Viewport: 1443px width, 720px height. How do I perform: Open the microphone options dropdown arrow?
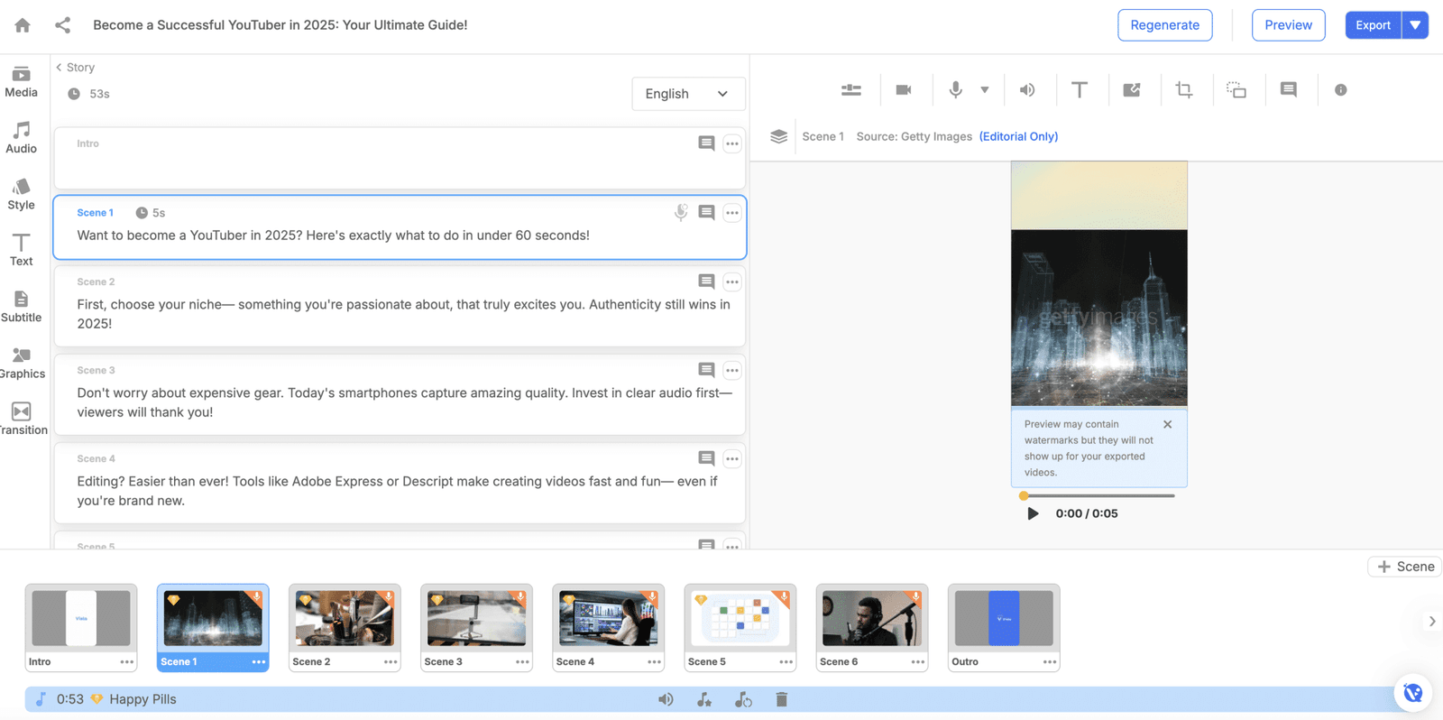[x=985, y=89]
